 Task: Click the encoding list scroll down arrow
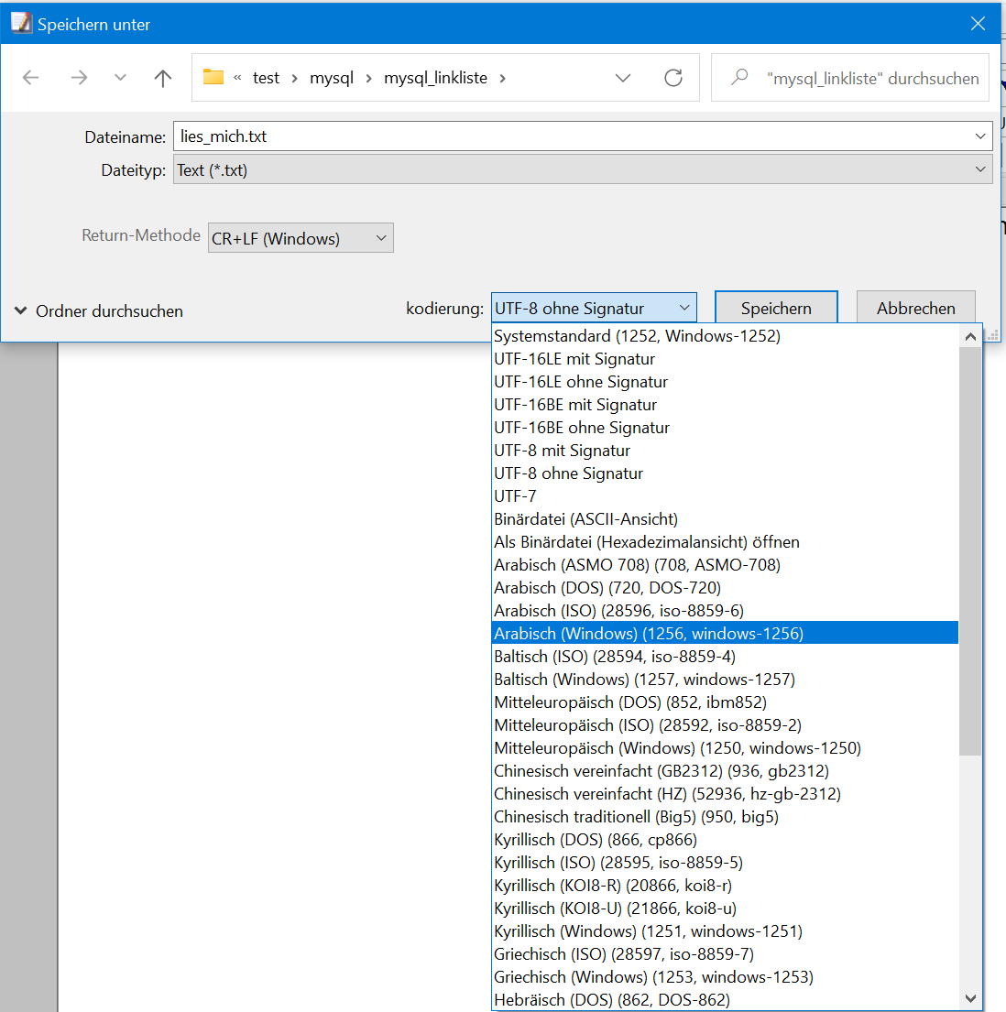[970, 998]
